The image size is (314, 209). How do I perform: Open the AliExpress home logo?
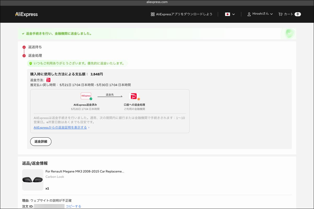pos(26,14)
